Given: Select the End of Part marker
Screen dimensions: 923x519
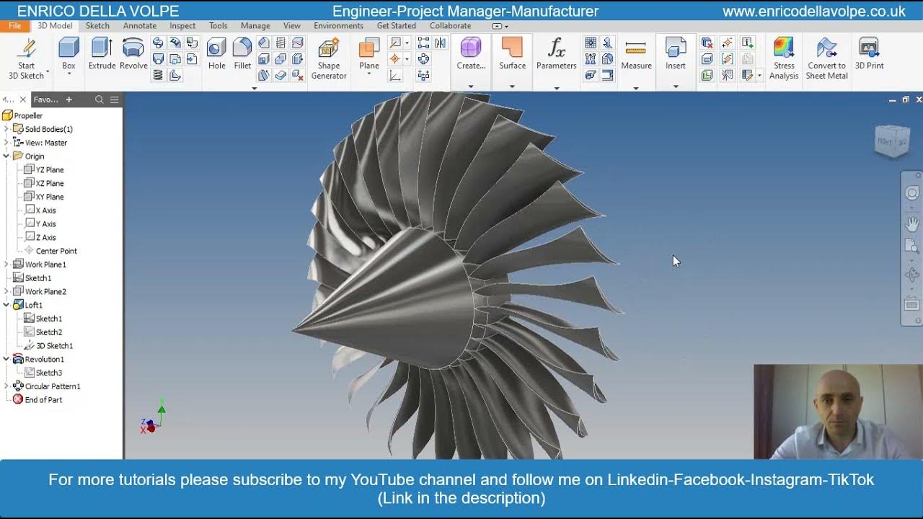Looking at the screenshot, I should click(37, 400).
